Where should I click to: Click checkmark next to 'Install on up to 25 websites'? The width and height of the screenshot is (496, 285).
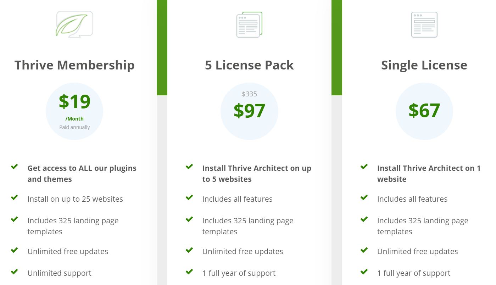tap(15, 197)
